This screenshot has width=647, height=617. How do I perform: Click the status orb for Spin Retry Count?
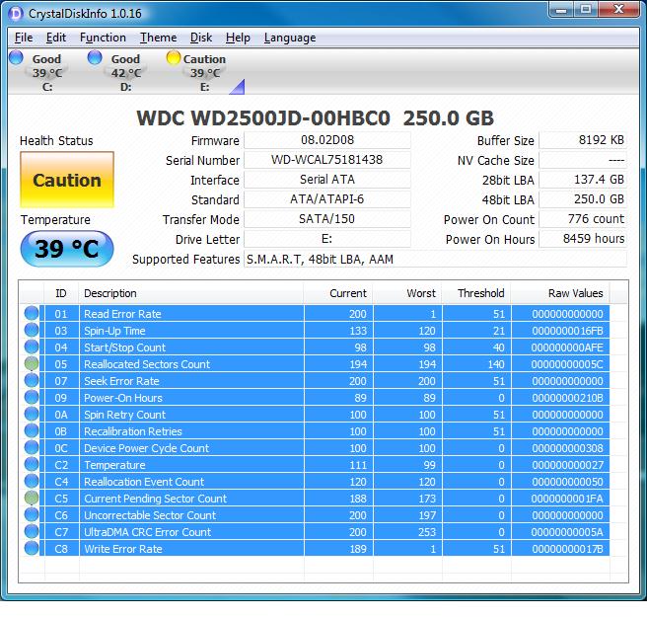[32, 415]
